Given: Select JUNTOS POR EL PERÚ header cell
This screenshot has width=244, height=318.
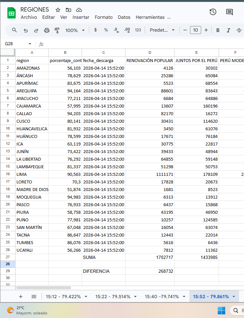Looking at the screenshot, I should point(196,60).
